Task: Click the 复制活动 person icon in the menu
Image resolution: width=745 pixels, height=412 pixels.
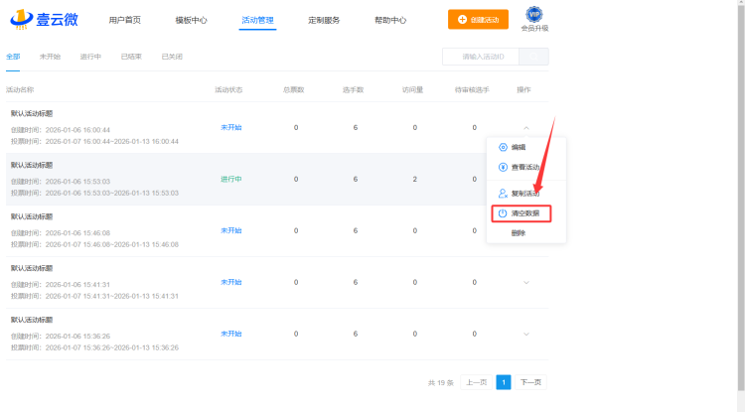Action: 503,194
